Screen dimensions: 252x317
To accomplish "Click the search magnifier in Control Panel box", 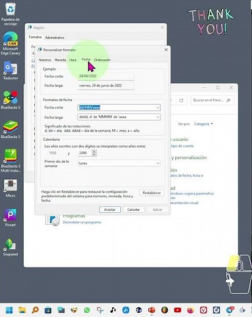I will 228,100.
